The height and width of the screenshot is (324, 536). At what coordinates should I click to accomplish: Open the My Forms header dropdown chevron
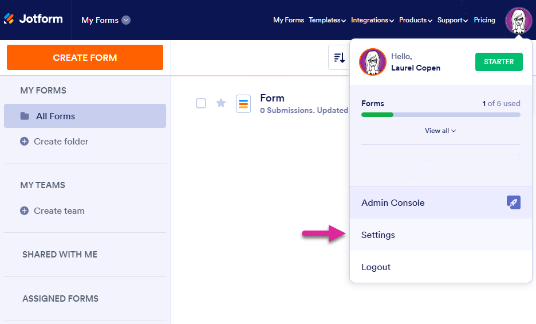click(x=126, y=20)
